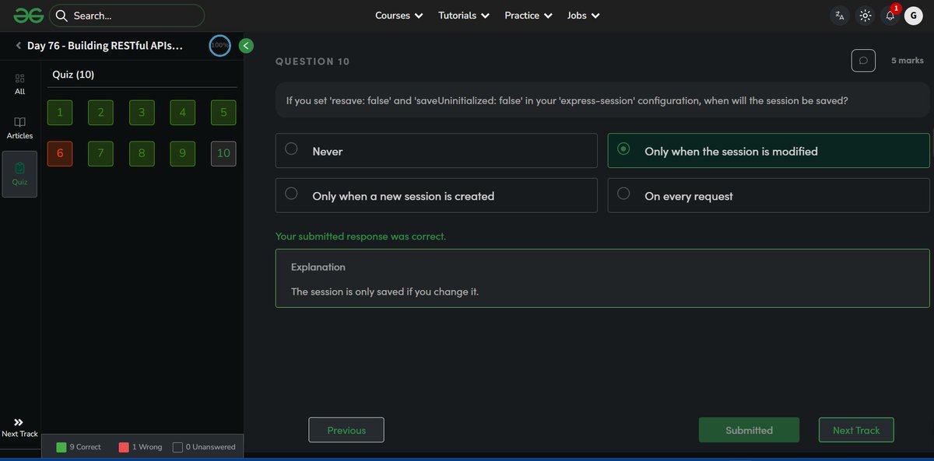Jump to quiz question 9
The width and height of the screenshot is (934, 461).
[x=182, y=153]
